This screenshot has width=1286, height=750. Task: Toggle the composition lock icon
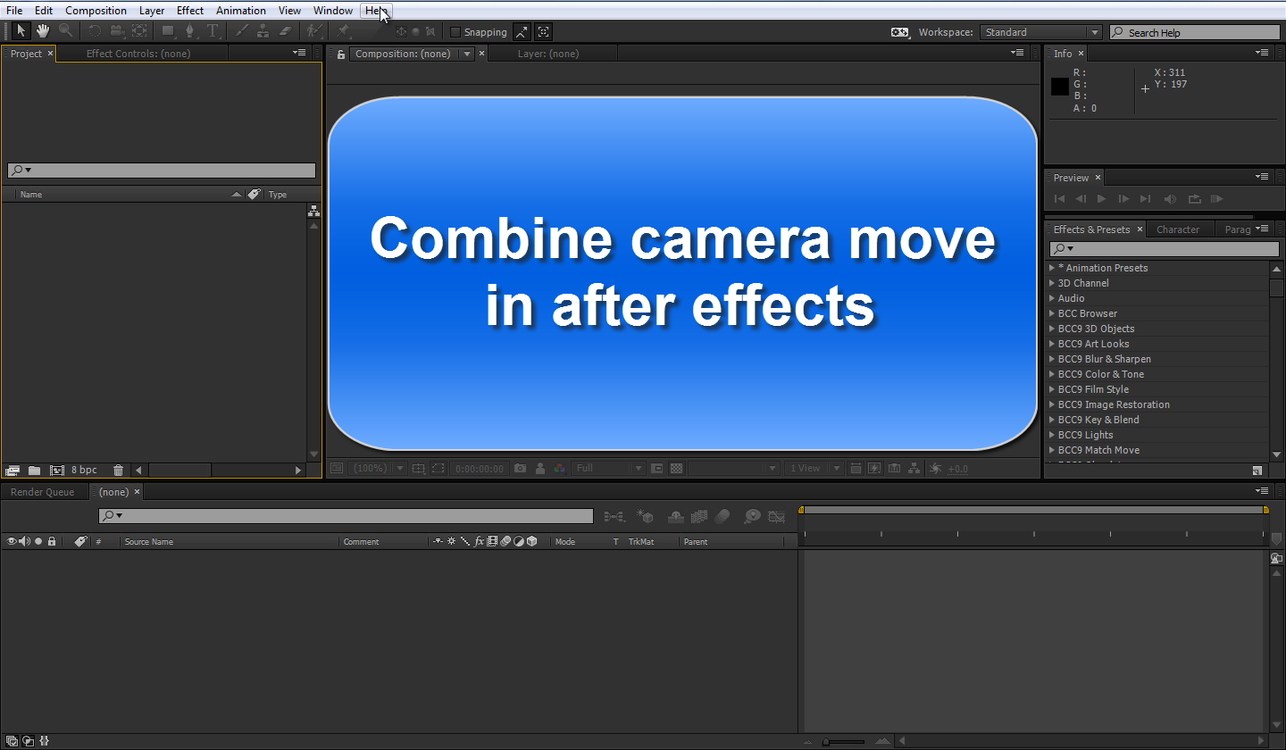point(339,54)
